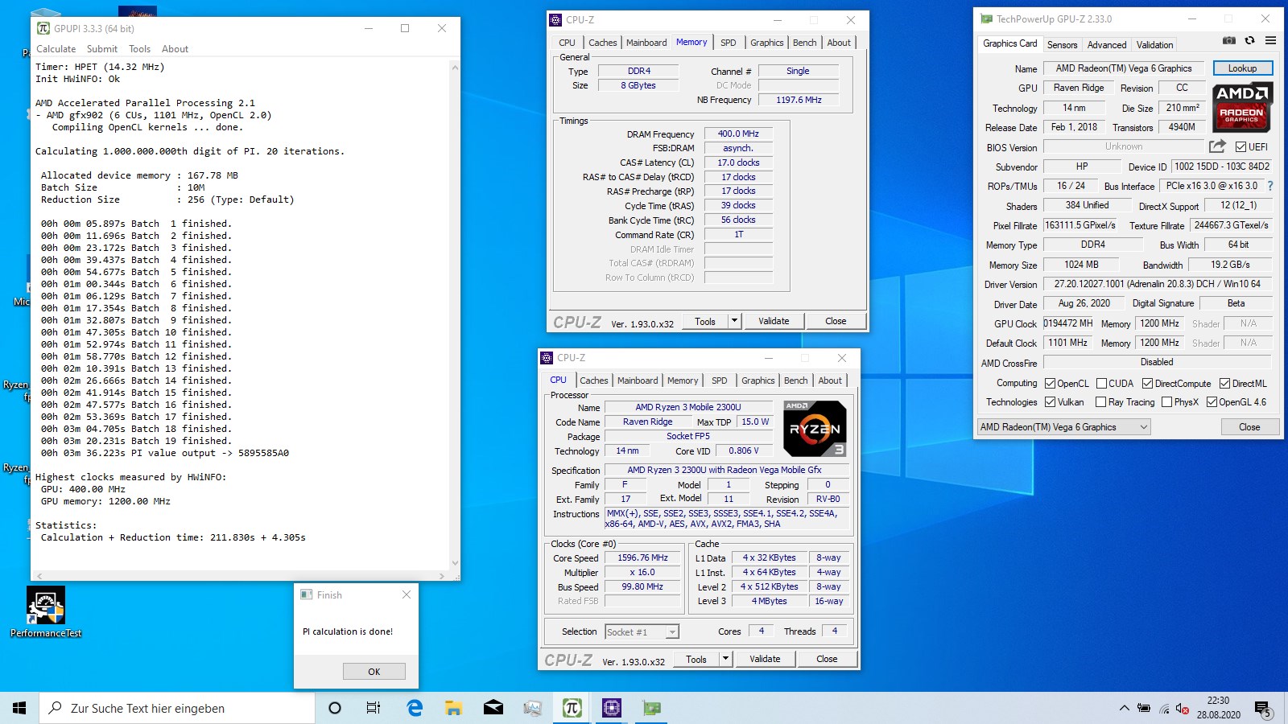
Task: Click the muted volume icon in system tray
Action: point(1183,709)
